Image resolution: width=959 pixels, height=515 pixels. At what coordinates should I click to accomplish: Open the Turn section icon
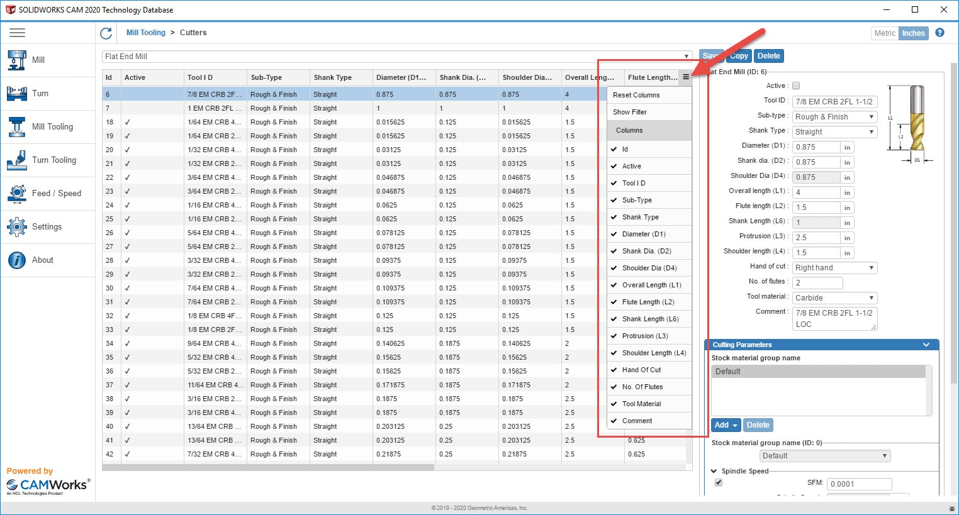tap(17, 93)
